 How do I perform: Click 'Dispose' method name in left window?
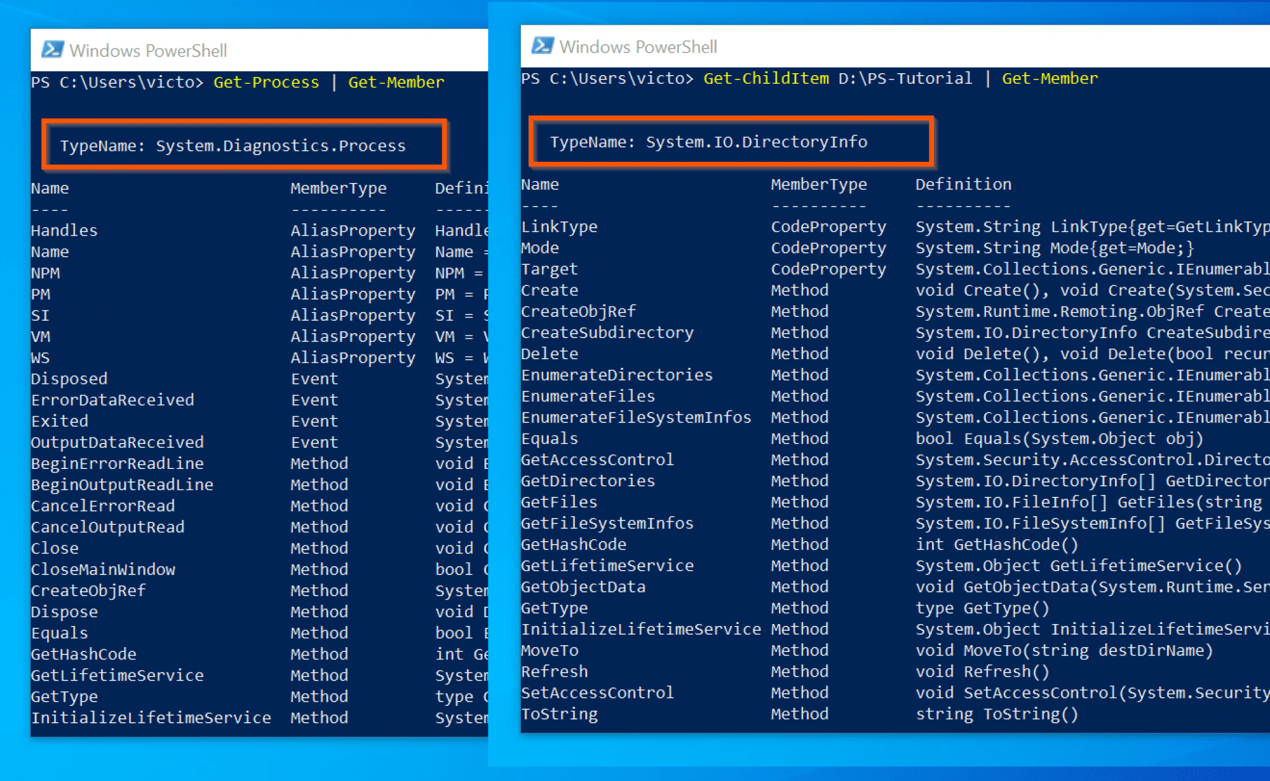pyautogui.click(x=64, y=612)
